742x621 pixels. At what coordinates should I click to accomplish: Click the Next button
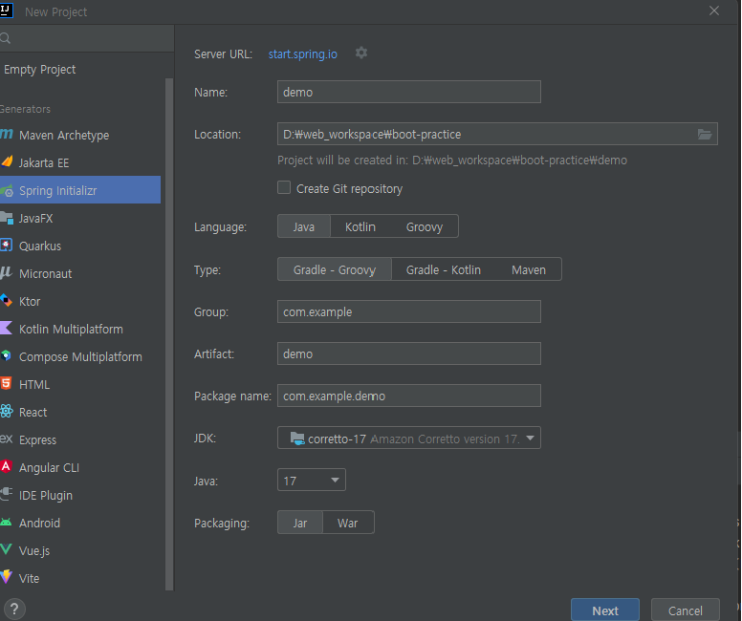point(604,610)
